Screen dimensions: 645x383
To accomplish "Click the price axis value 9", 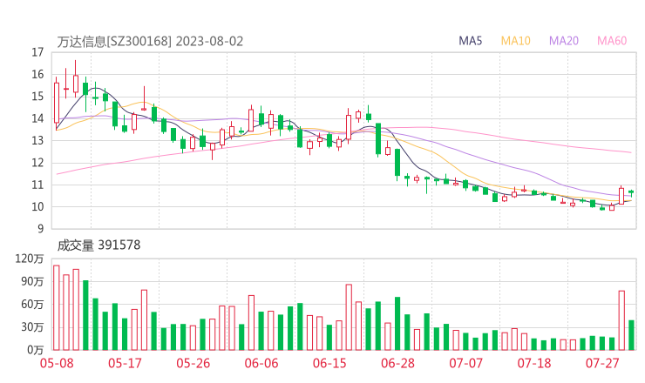I will [x=40, y=229].
